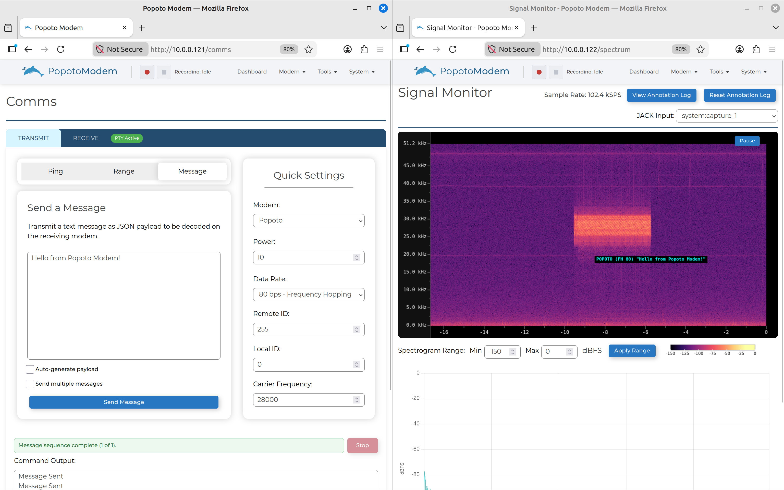Screen dimensions: 784x490
Task: Click Apply Range button
Action: click(632, 351)
